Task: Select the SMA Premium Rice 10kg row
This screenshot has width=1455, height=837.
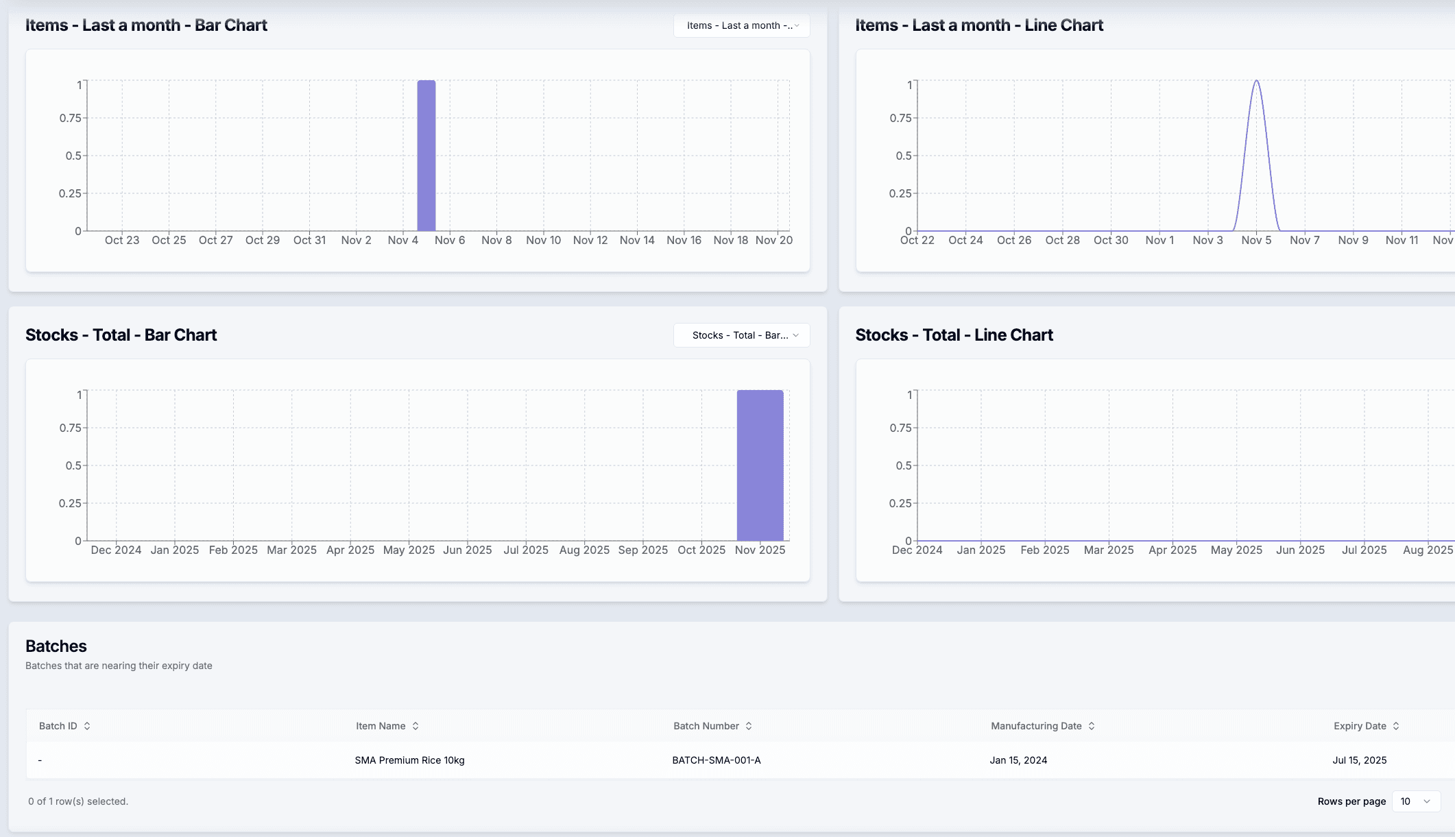Action: pos(409,760)
